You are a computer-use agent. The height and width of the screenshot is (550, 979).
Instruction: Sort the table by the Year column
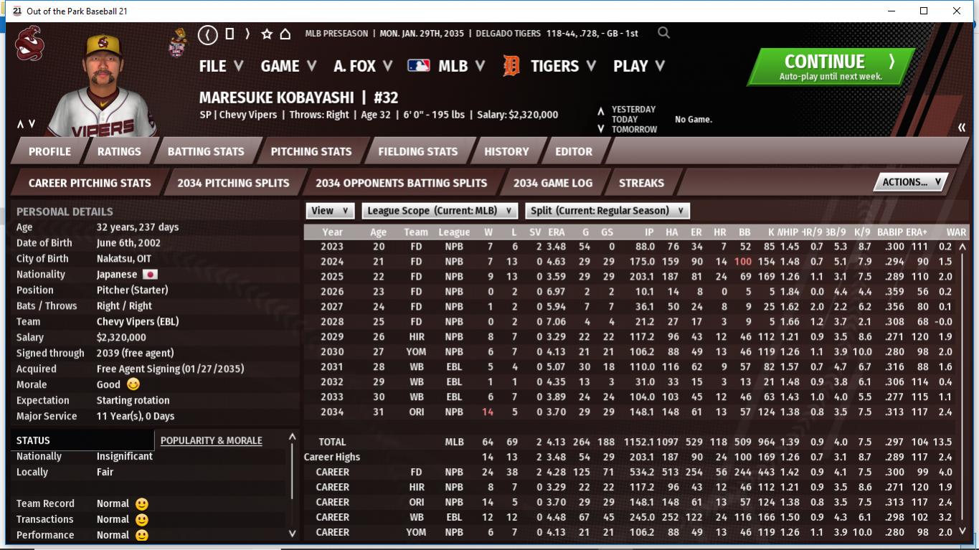[x=332, y=232]
